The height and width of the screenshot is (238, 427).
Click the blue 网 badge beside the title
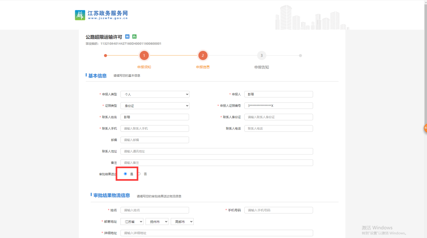(127, 36)
